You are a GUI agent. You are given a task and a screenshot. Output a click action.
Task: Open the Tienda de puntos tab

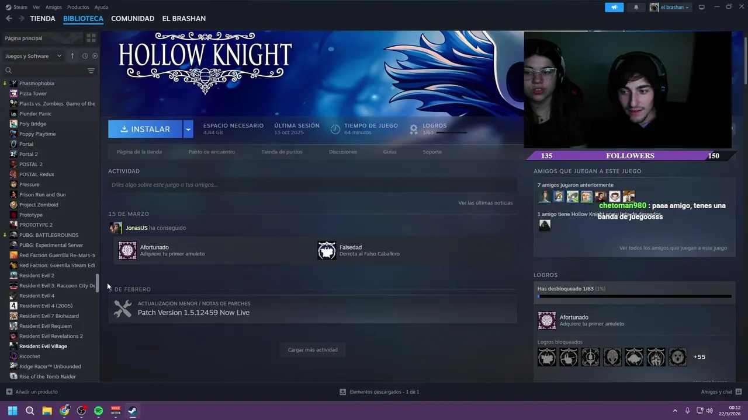[x=282, y=152]
